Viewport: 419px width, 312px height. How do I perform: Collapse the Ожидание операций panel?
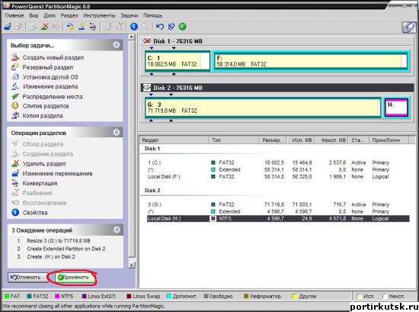[117, 230]
